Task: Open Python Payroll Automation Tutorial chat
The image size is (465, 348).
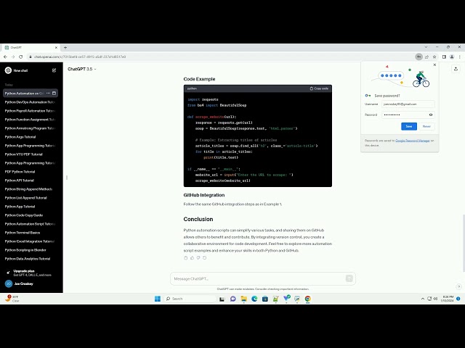Action: point(31,111)
